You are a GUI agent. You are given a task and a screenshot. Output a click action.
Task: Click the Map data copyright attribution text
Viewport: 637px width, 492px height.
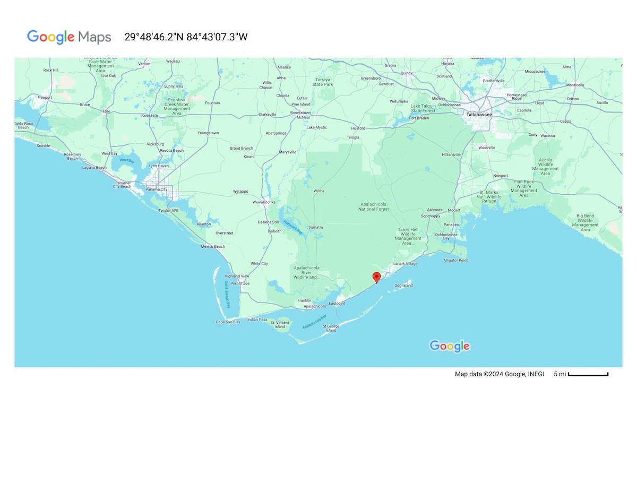(x=499, y=374)
